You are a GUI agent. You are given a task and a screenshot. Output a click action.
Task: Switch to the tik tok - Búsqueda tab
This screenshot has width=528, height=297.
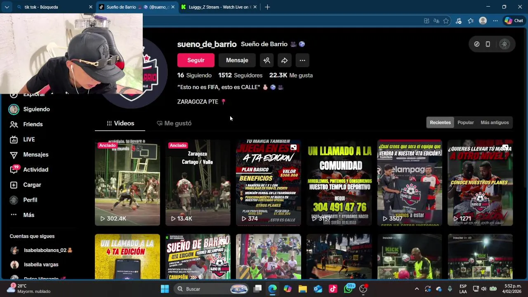pyautogui.click(x=54, y=7)
